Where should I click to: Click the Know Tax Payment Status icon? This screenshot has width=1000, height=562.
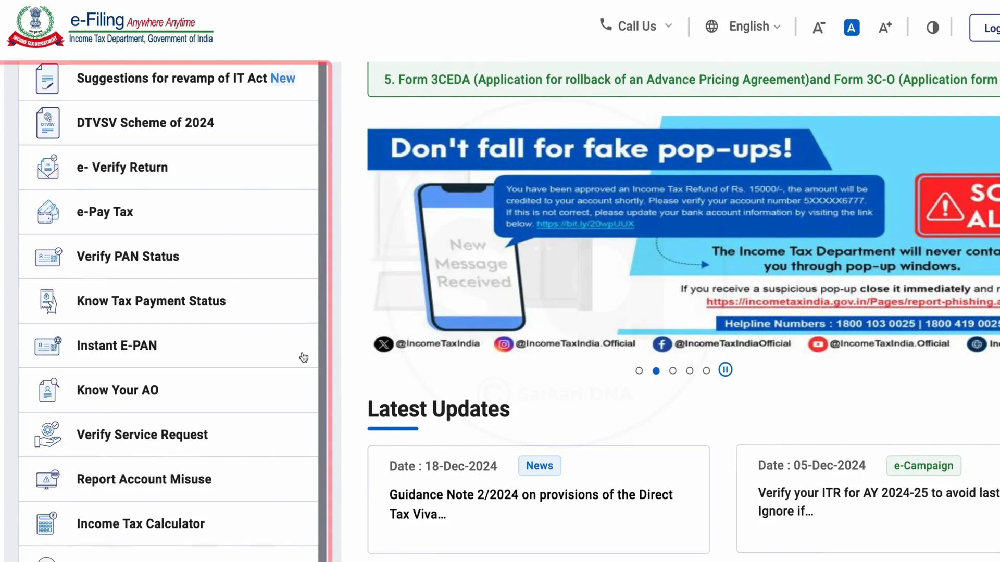point(47,301)
